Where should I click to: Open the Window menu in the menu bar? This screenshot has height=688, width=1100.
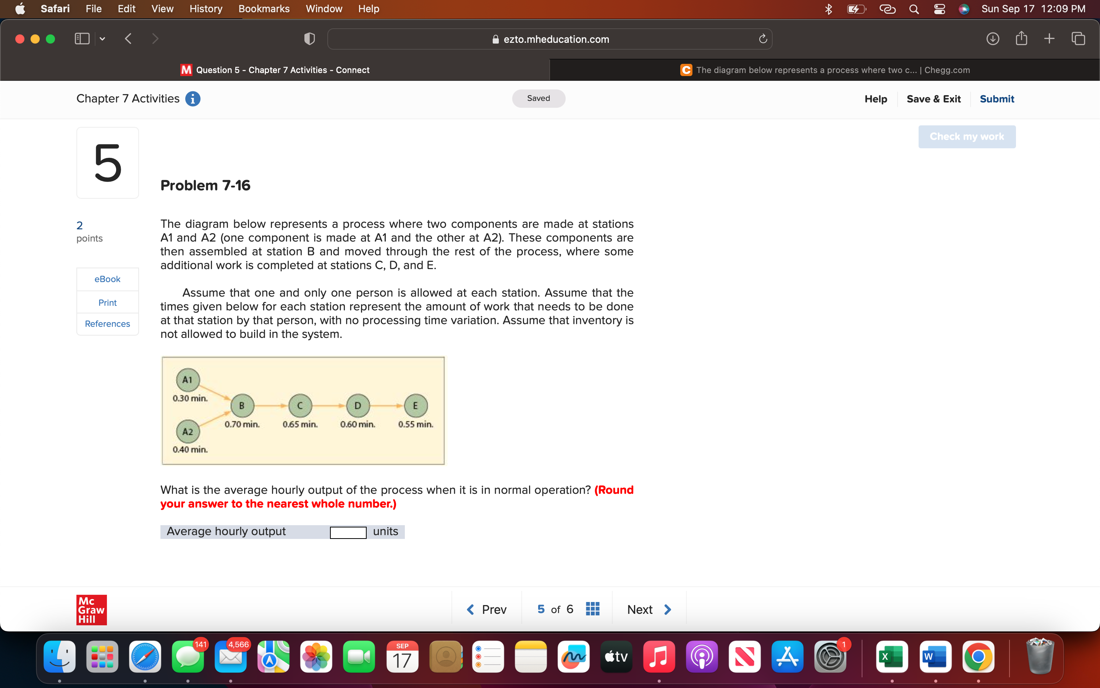(x=324, y=9)
